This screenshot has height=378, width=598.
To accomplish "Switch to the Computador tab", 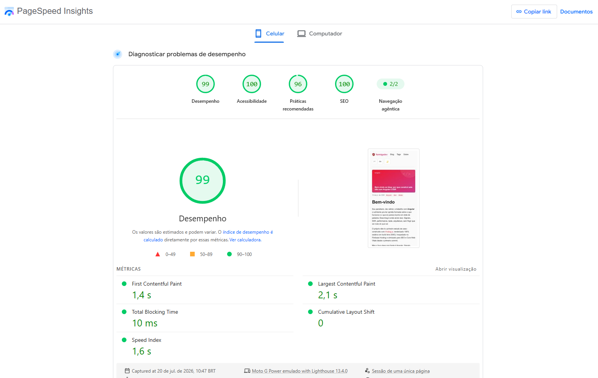I will click(x=320, y=34).
